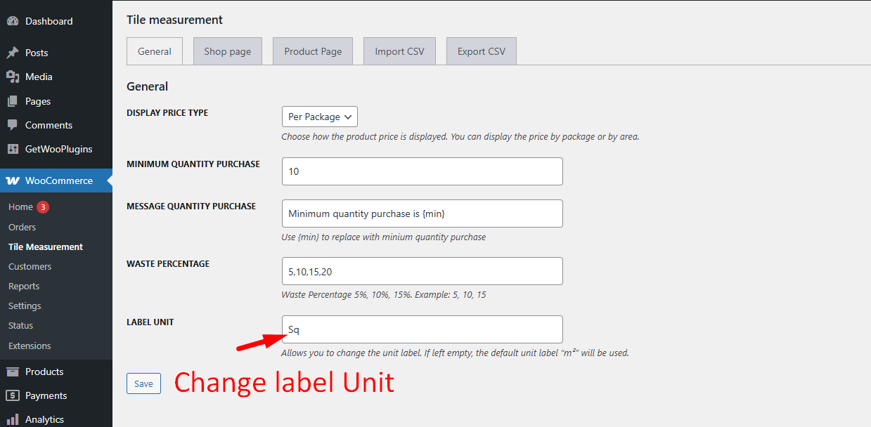Open the Display Price Type dropdown
This screenshot has width=871, height=427.
pos(320,117)
